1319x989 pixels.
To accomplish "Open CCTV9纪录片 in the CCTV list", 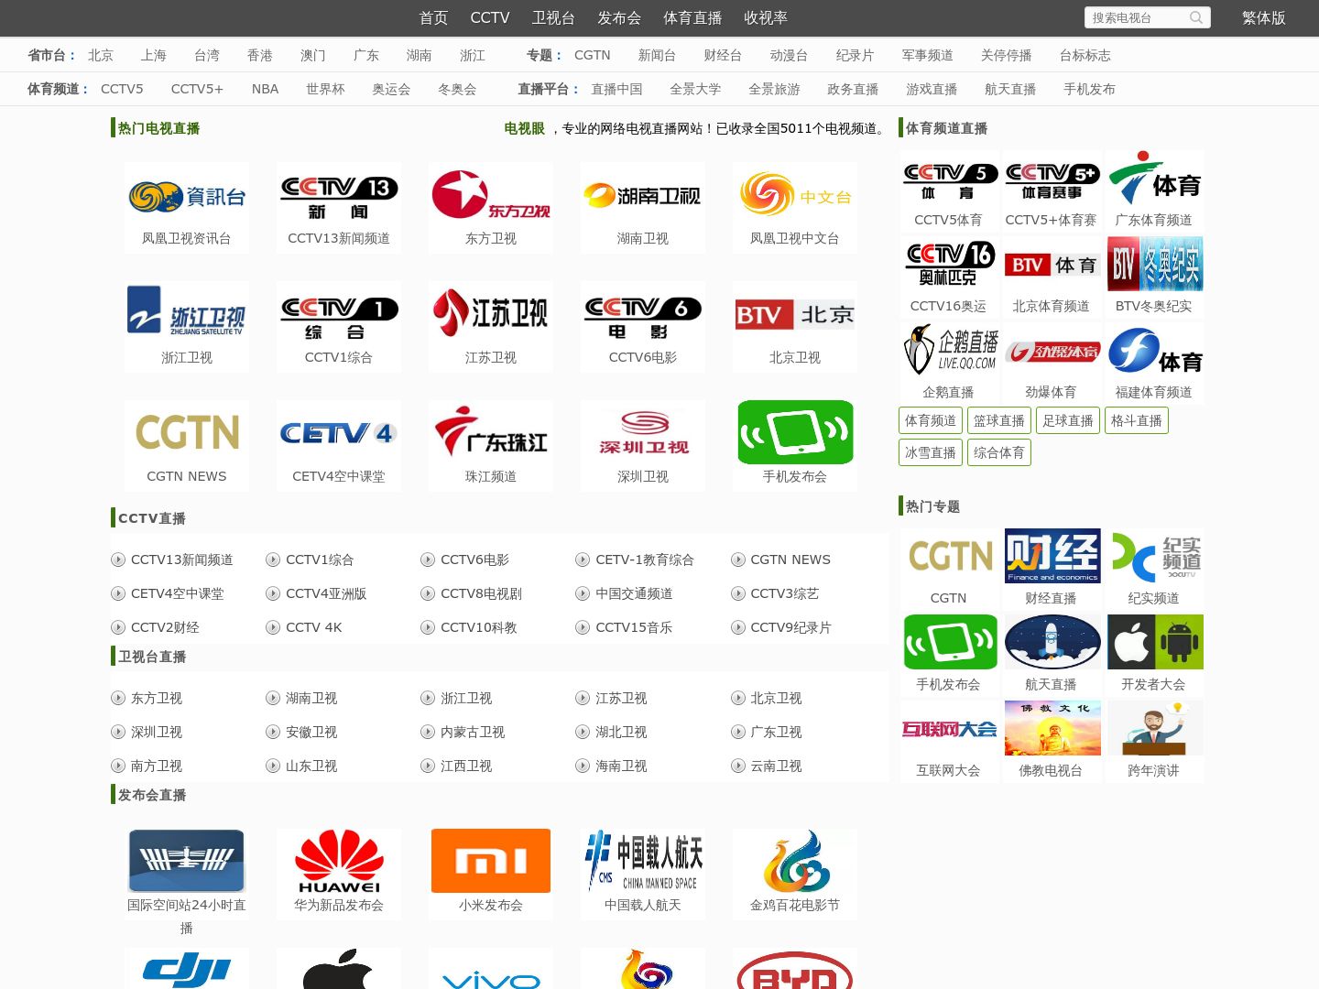I will click(x=790, y=627).
